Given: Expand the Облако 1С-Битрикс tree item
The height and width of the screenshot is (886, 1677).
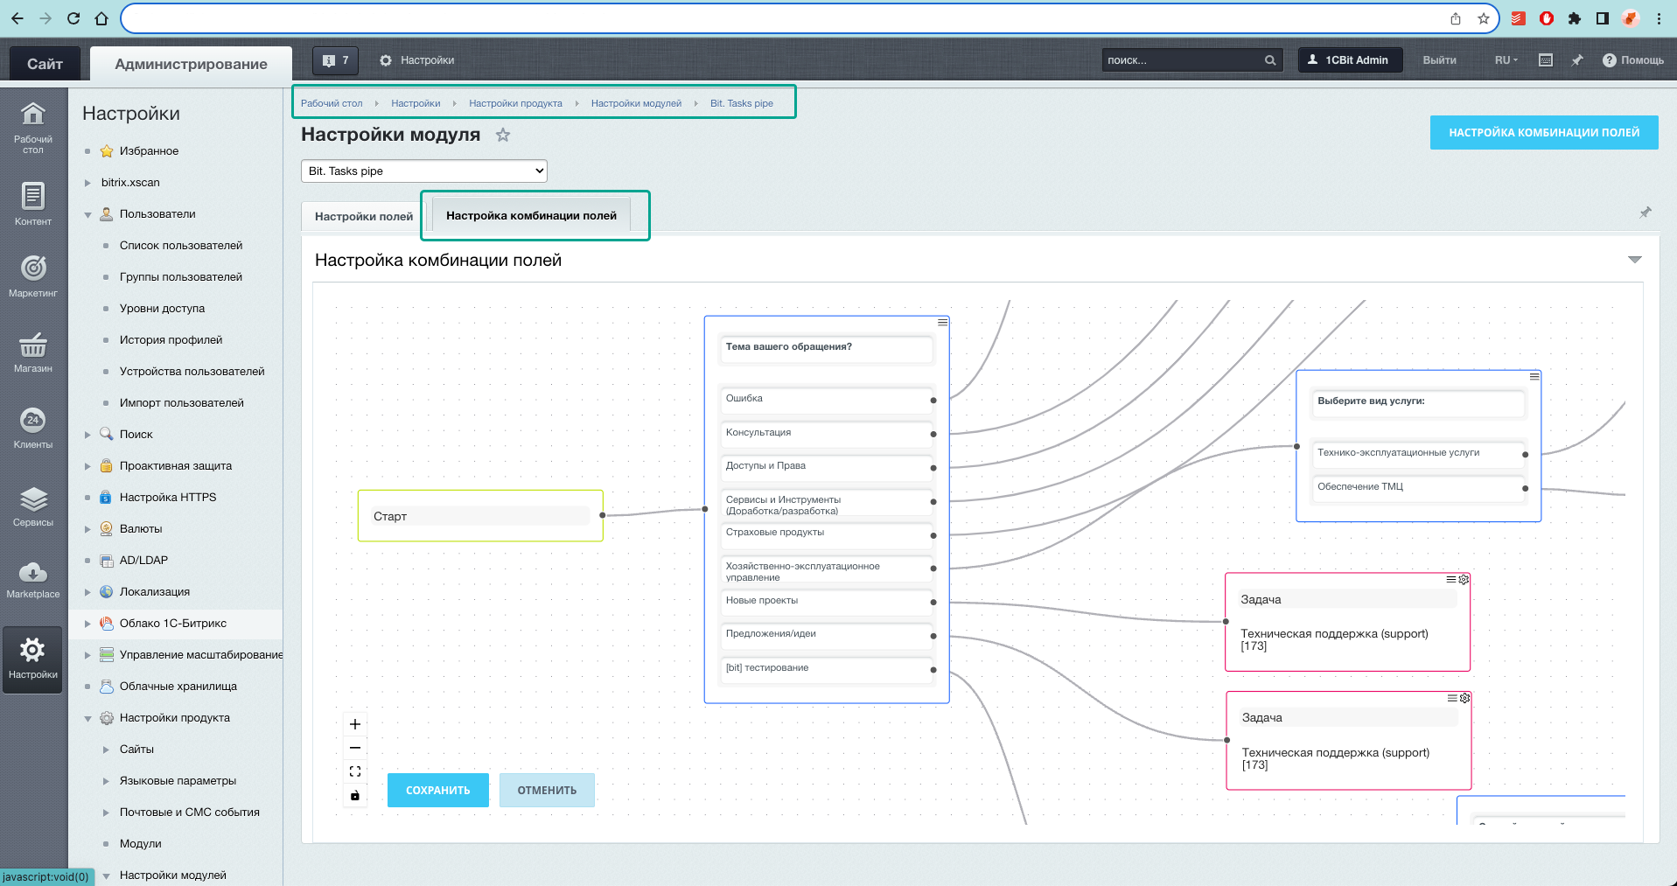Looking at the screenshot, I should (87, 624).
